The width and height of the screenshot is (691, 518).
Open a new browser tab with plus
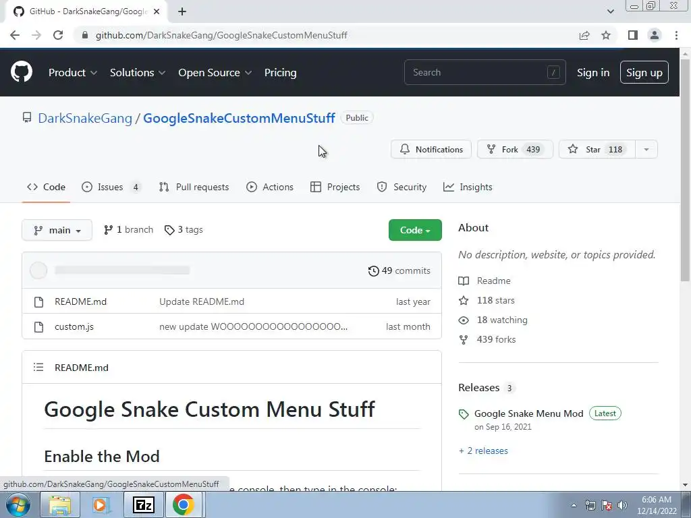[x=182, y=11]
